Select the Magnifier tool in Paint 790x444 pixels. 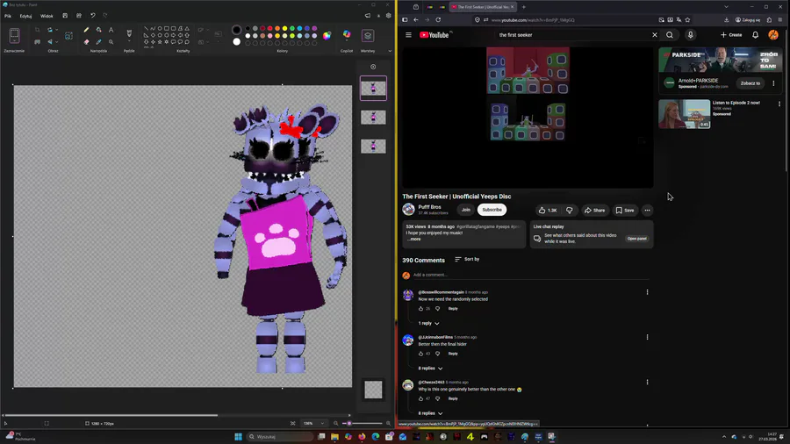pos(111,42)
